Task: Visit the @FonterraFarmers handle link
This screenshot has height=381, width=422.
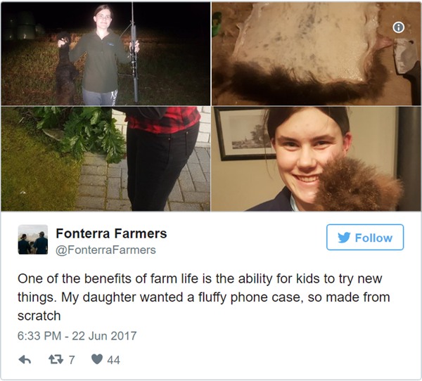Action: (x=105, y=250)
